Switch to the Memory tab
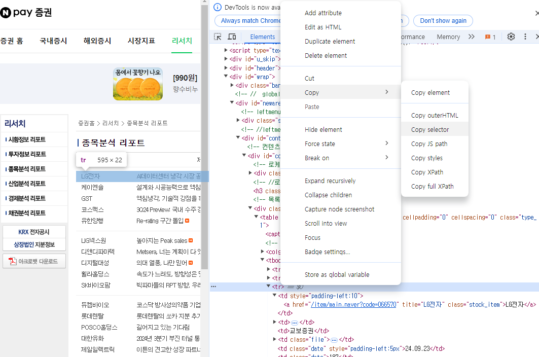 click(x=448, y=37)
